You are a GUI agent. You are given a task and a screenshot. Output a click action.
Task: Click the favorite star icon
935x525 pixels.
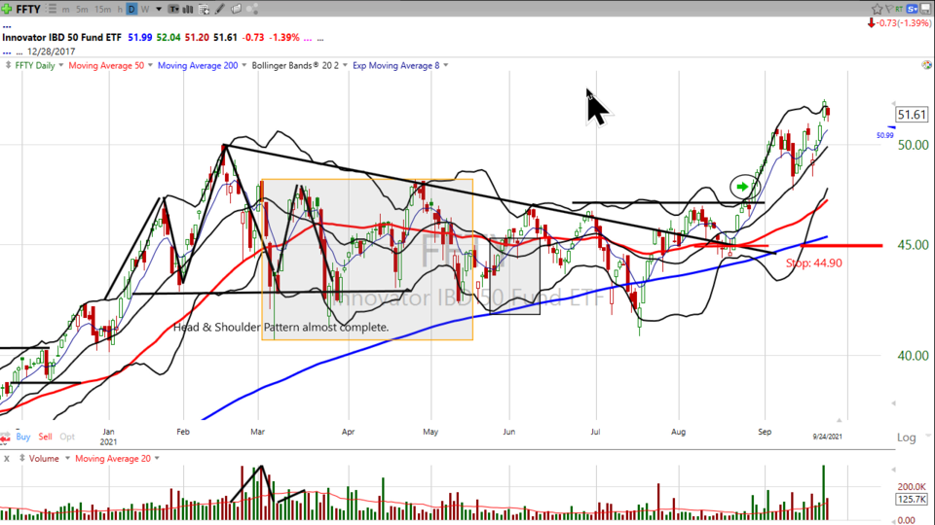pyautogui.click(x=877, y=9)
